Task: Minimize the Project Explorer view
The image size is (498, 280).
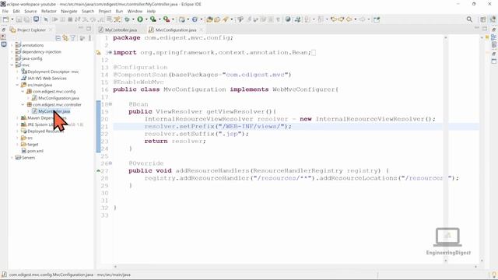Action: [81, 28]
